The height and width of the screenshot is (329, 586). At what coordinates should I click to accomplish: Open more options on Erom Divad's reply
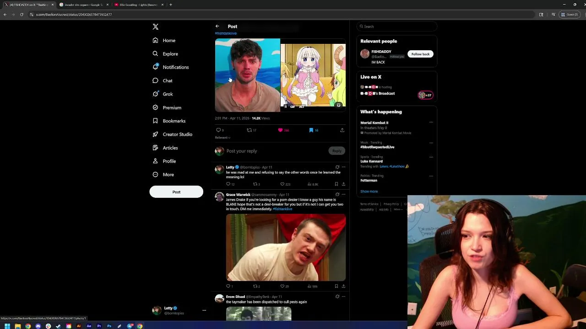click(x=343, y=297)
